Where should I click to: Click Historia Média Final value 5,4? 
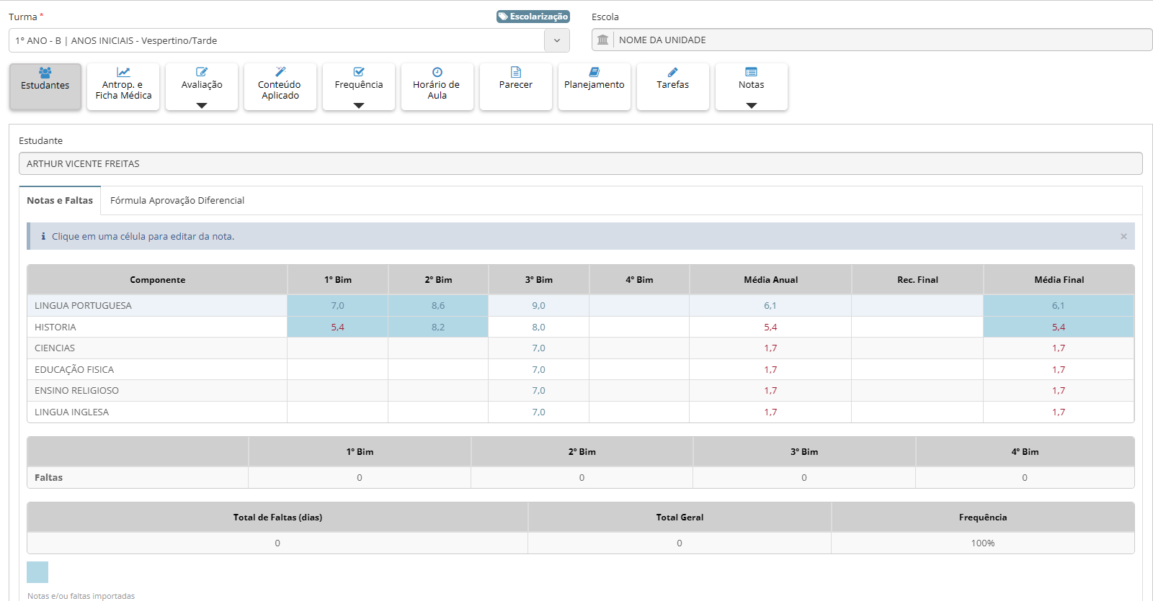point(1058,327)
